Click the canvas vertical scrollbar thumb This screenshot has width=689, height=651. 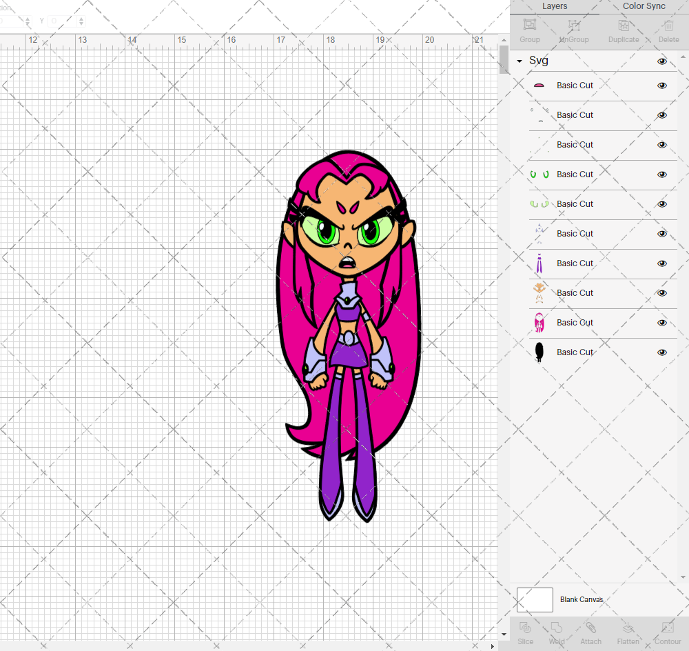(x=504, y=59)
